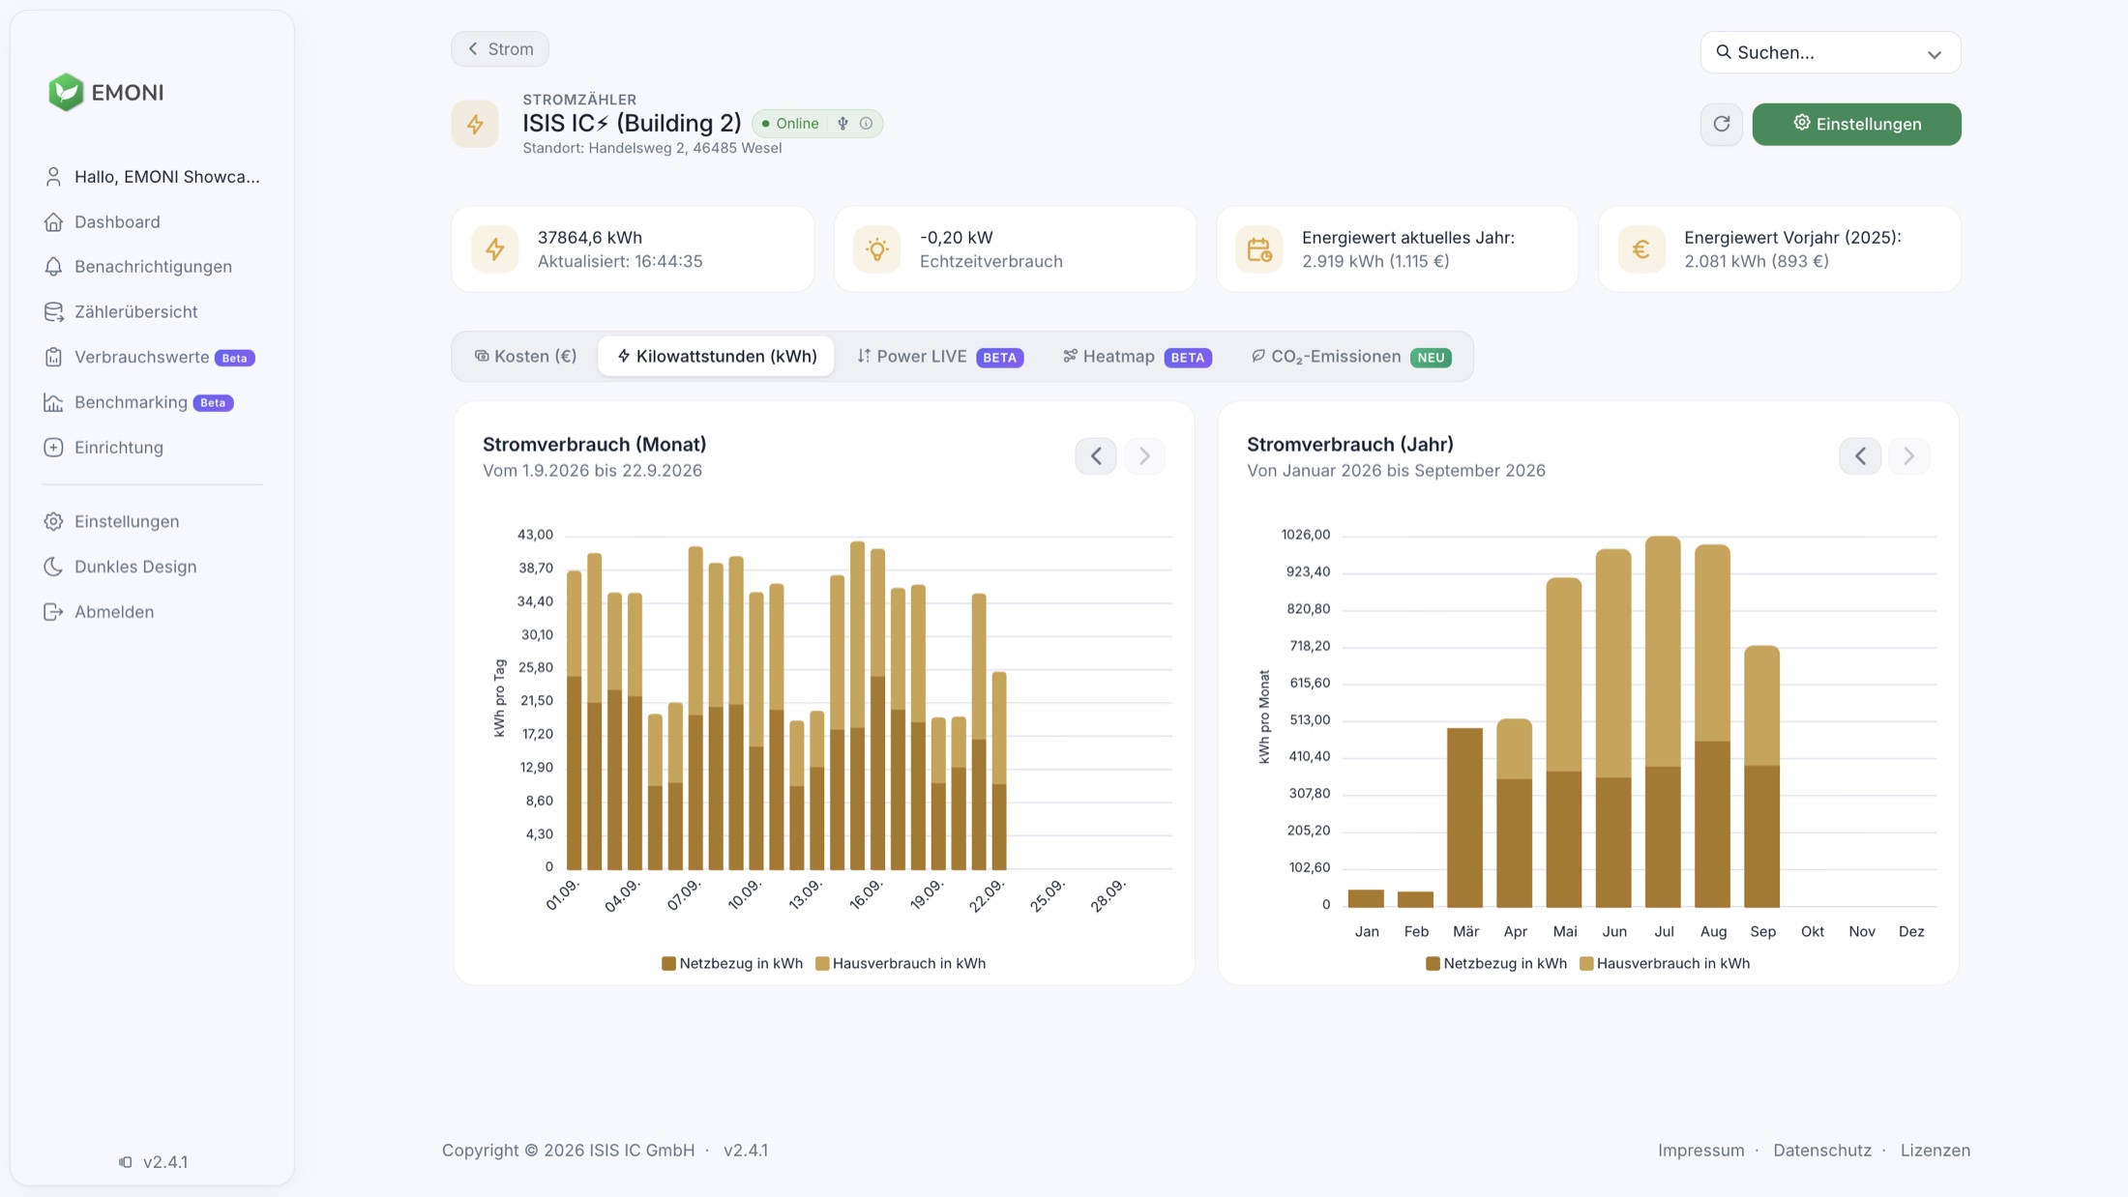
Task: Open Power LIVE tab
Action: (x=939, y=357)
